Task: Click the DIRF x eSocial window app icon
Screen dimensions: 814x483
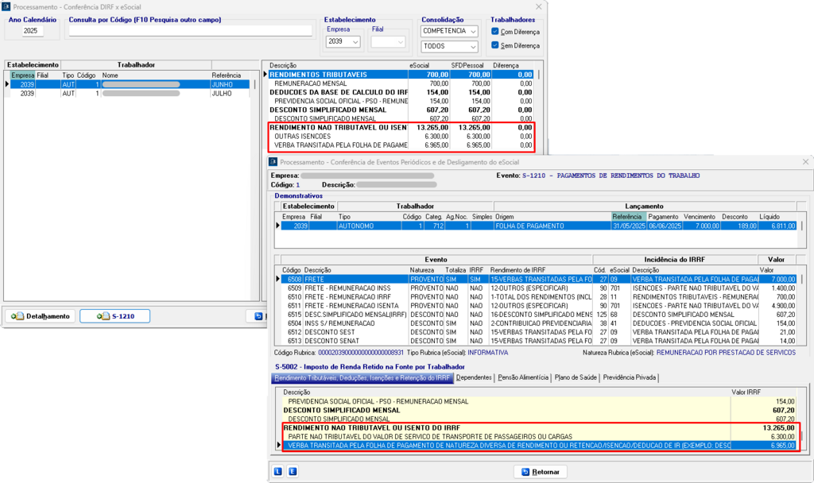Action: pyautogui.click(x=6, y=6)
